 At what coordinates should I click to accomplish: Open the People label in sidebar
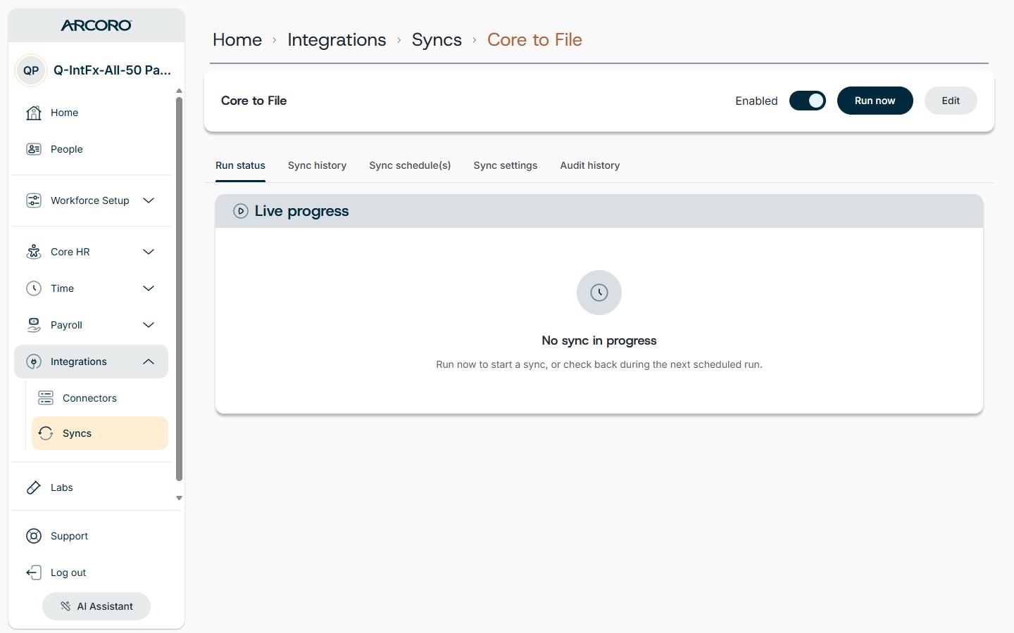coord(67,149)
